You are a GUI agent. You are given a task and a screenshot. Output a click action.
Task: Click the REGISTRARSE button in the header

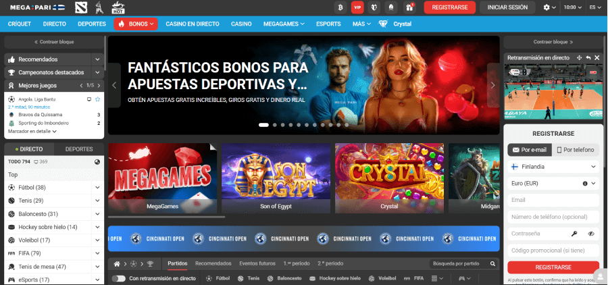[449, 7]
